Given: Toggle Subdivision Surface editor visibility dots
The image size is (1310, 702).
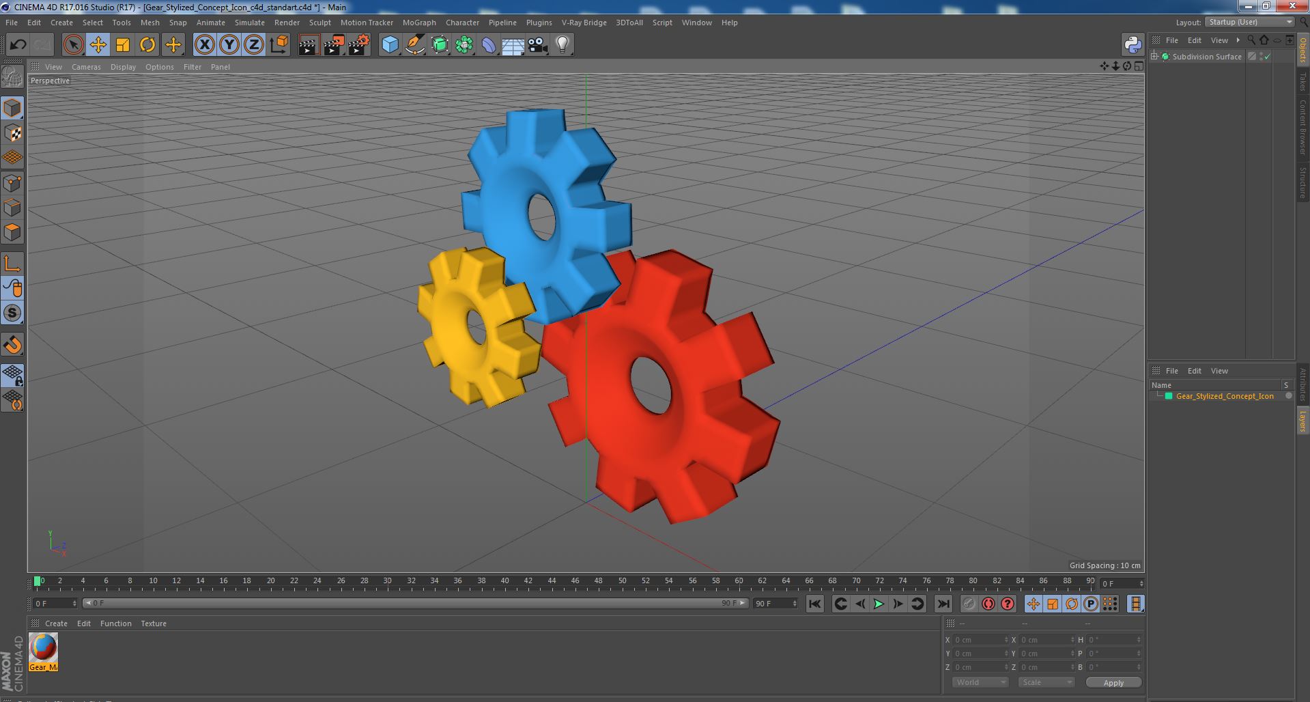Looking at the screenshot, I should pyautogui.click(x=1262, y=57).
